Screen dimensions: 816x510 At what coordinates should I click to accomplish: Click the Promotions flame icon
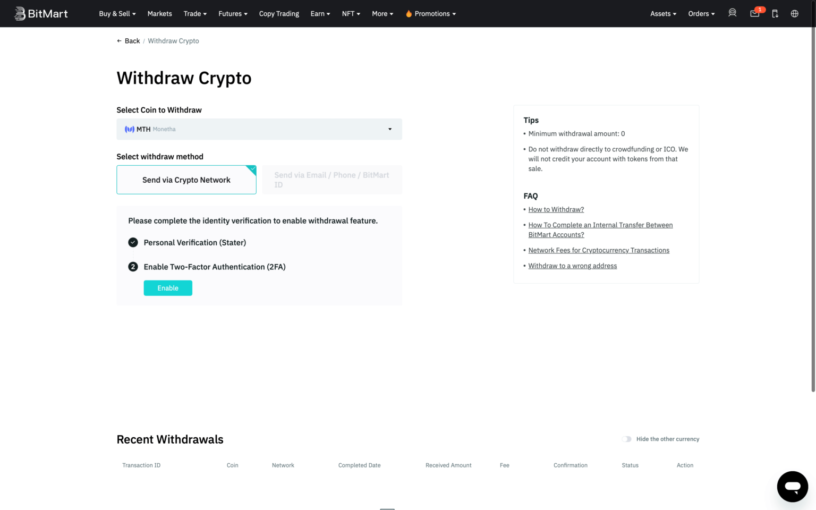tap(409, 14)
